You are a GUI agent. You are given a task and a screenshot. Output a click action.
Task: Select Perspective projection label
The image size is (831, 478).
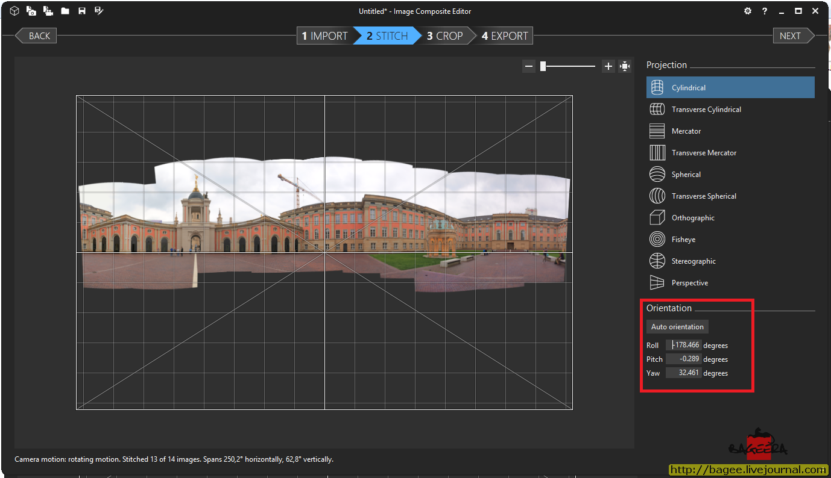(690, 283)
